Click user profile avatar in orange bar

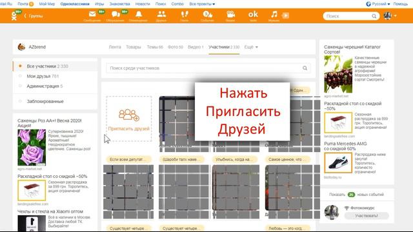(387, 15)
